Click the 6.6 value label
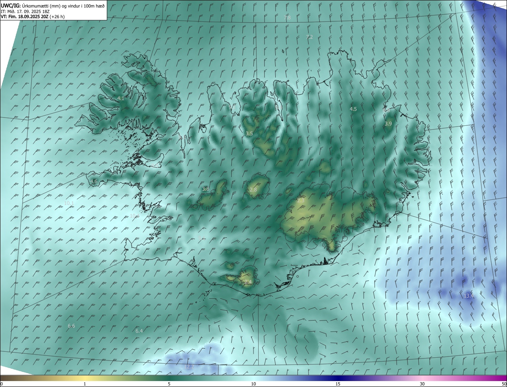The image size is (507, 387). tap(71, 326)
